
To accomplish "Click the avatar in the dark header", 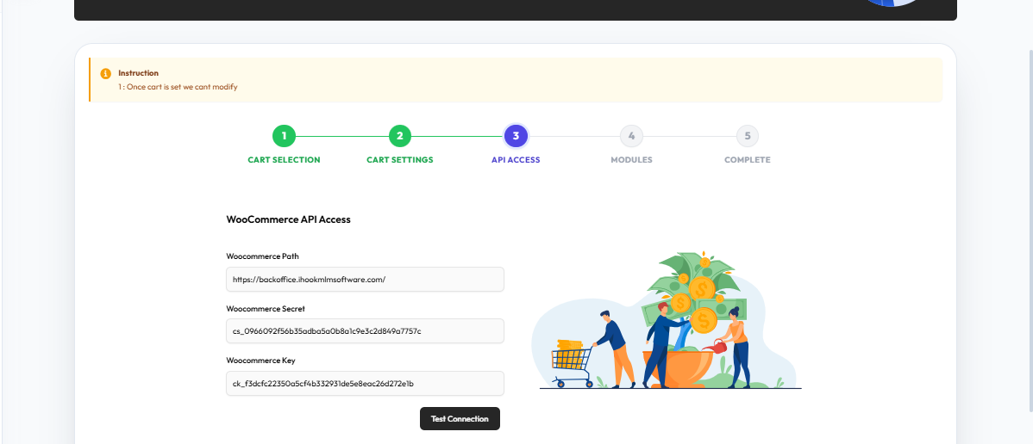I will pos(892,3).
